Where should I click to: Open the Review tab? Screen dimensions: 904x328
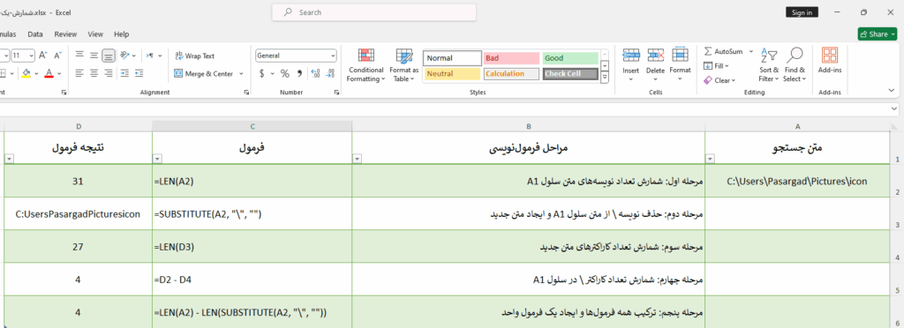[65, 34]
